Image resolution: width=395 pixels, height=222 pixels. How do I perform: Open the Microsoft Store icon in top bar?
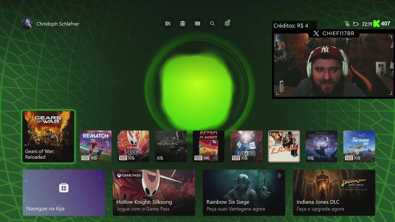pos(183,23)
